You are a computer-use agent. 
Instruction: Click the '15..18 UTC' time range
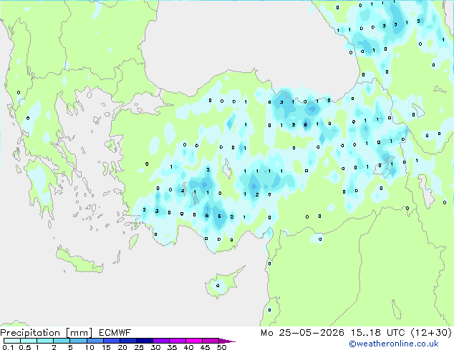(377, 333)
